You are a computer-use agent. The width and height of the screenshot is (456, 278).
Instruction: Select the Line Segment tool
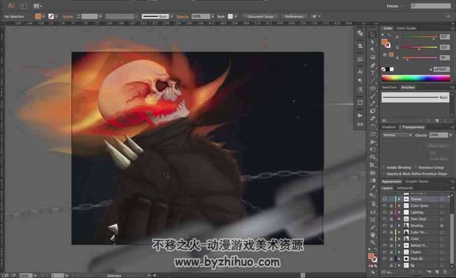pyautogui.click(x=372, y=80)
